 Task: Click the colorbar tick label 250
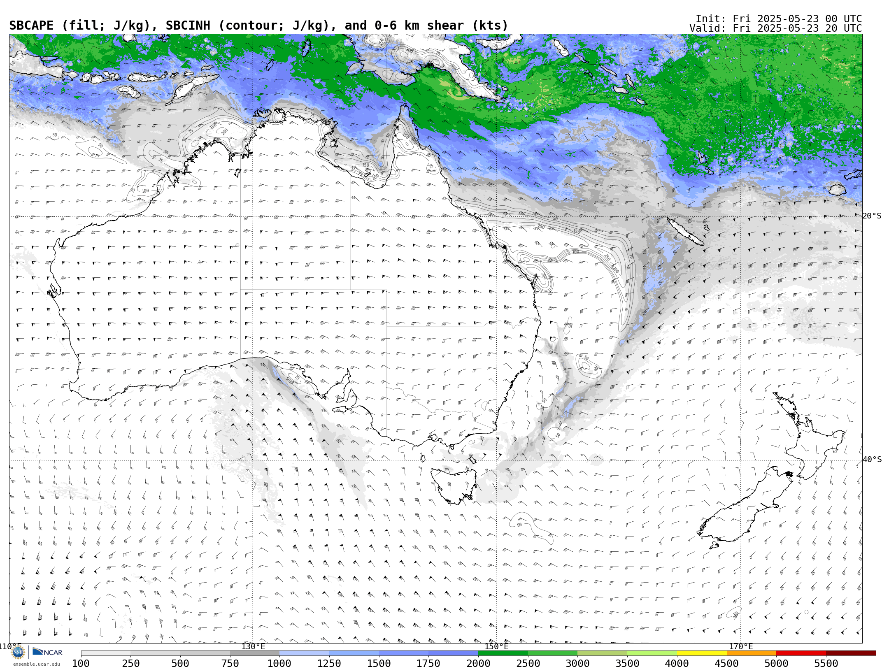pyautogui.click(x=130, y=664)
